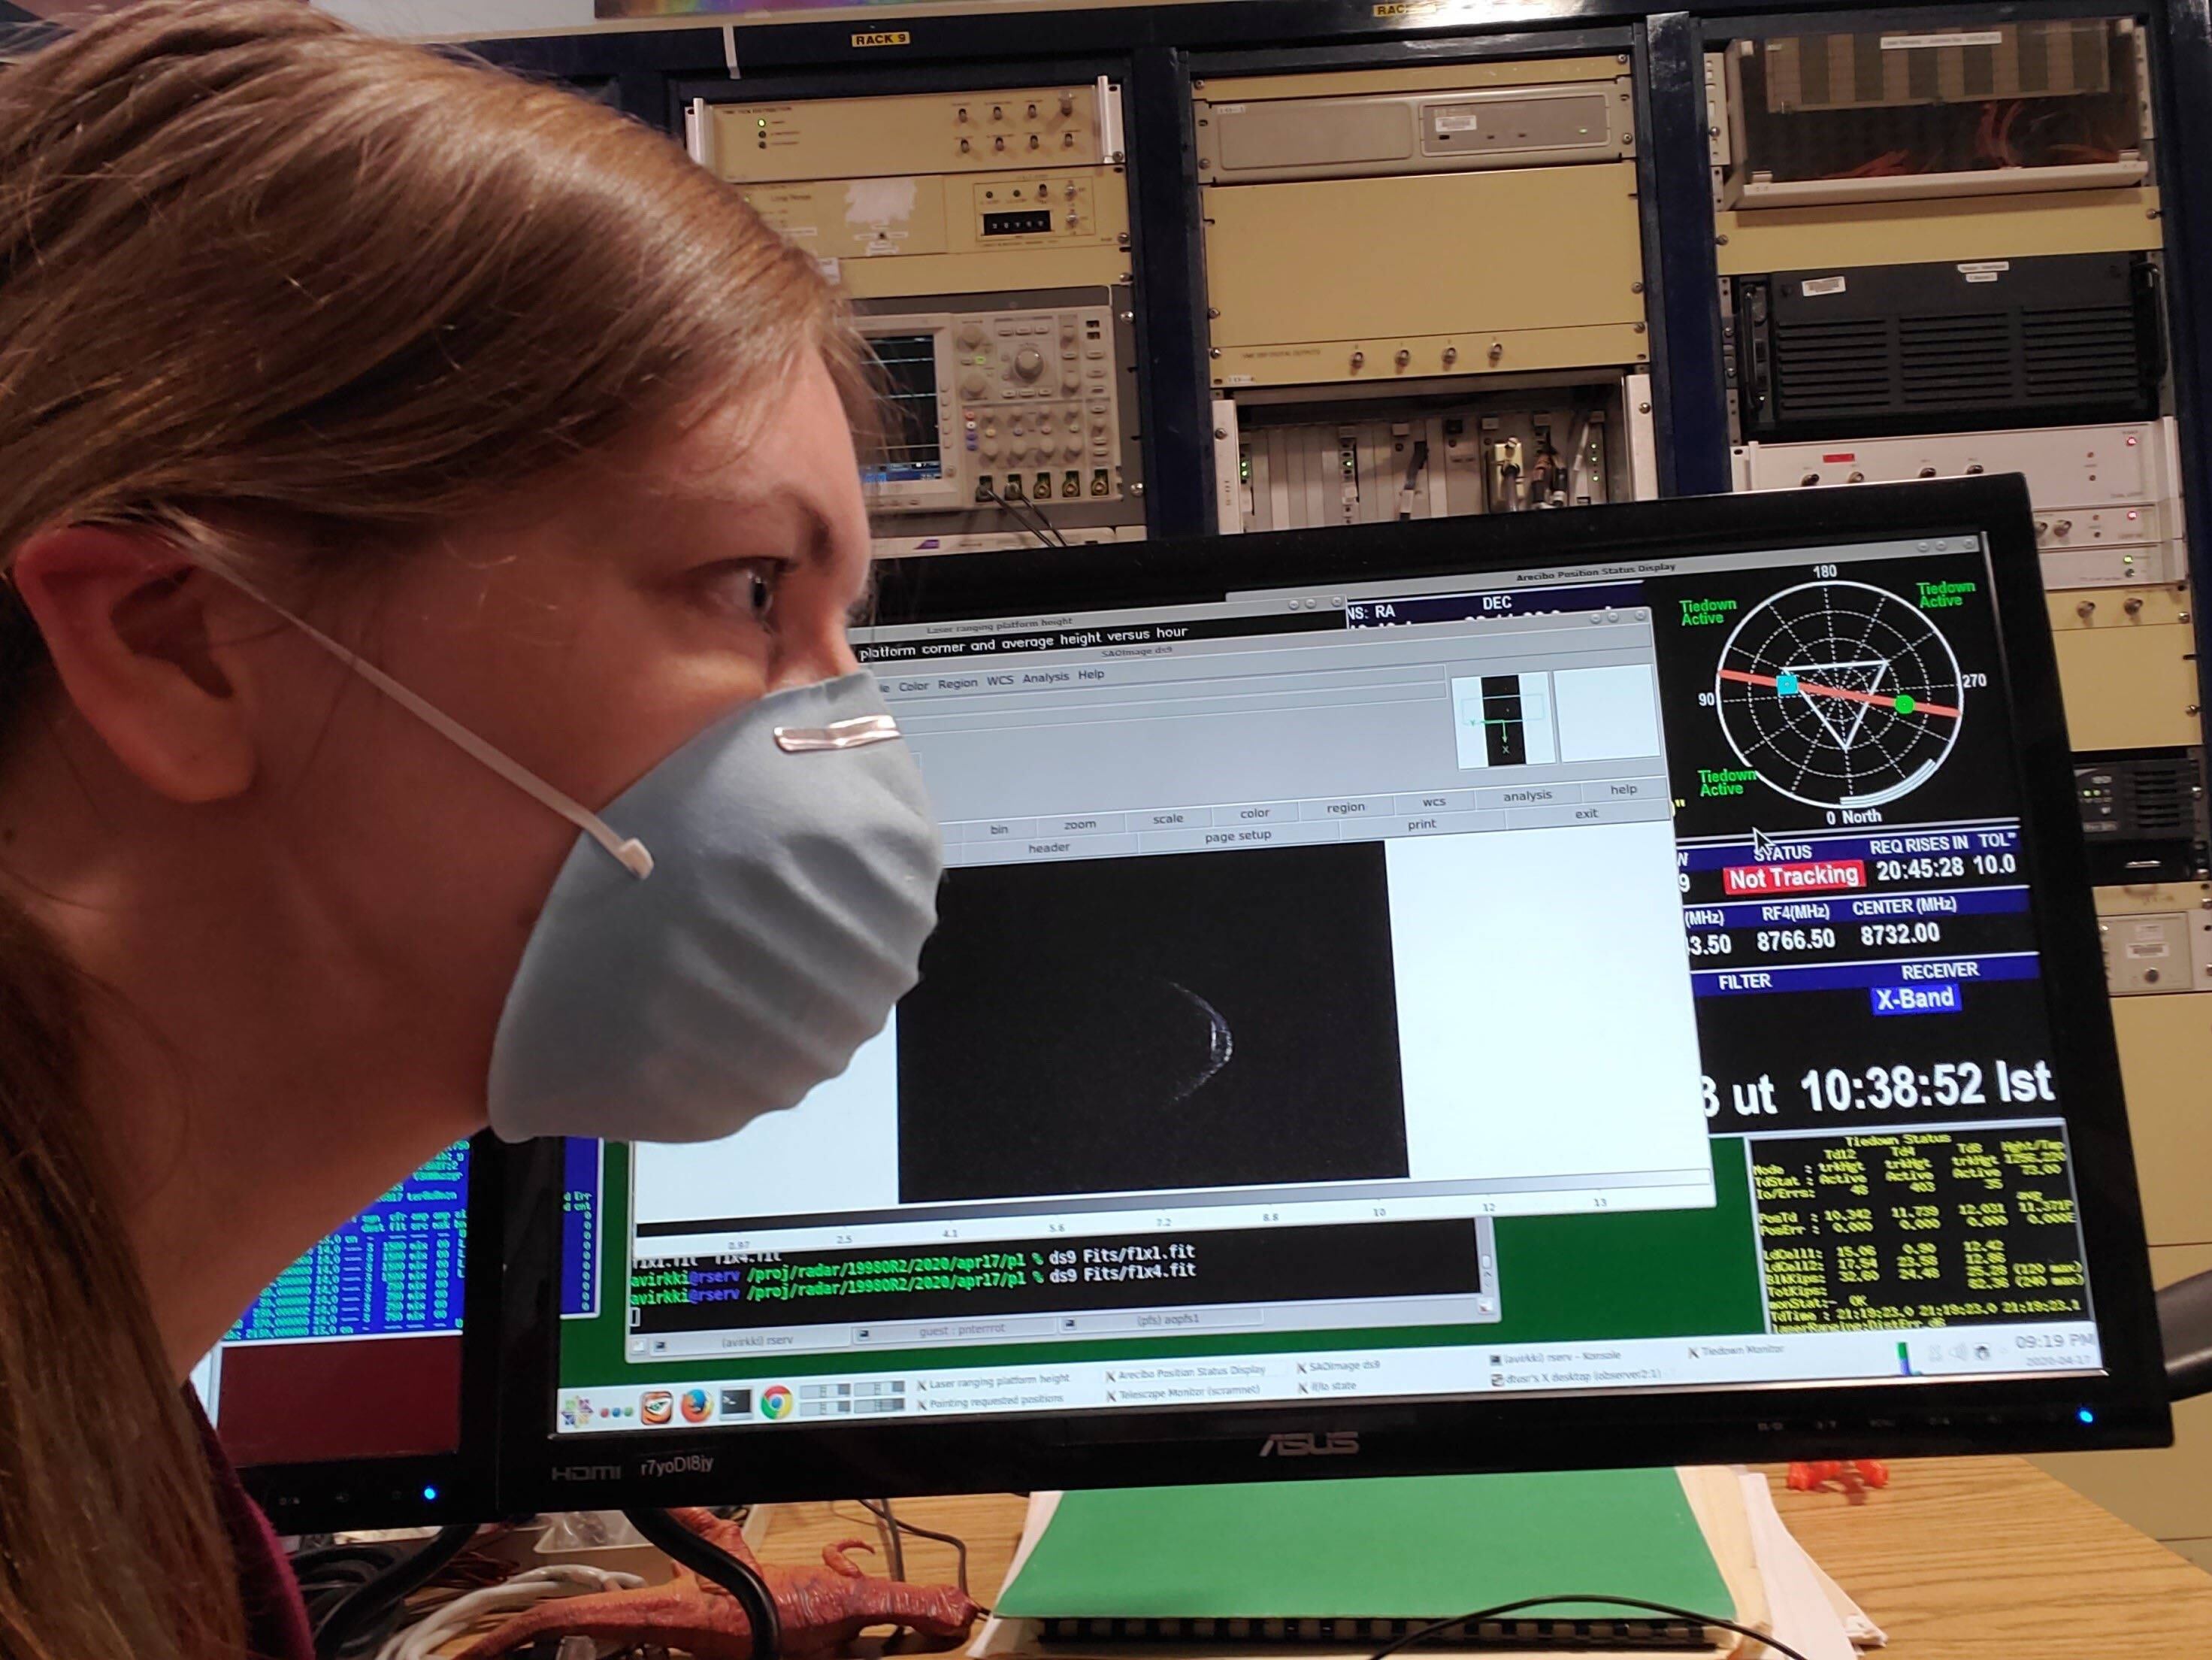Click the zoom button in ds9 buttonbar
Viewport: 2212px width, 1660px height.
pyautogui.click(x=1079, y=825)
